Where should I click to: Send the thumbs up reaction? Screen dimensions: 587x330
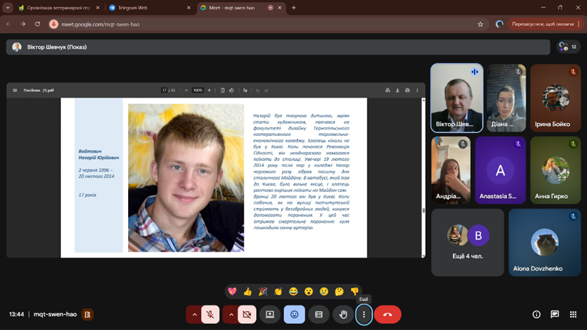click(248, 291)
